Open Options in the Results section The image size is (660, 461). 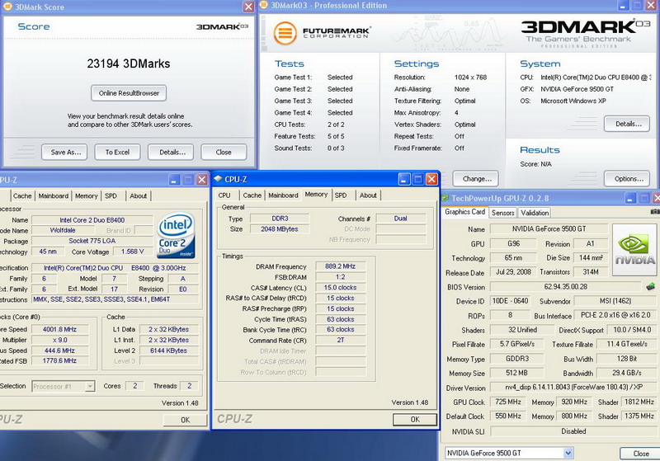[x=627, y=179]
